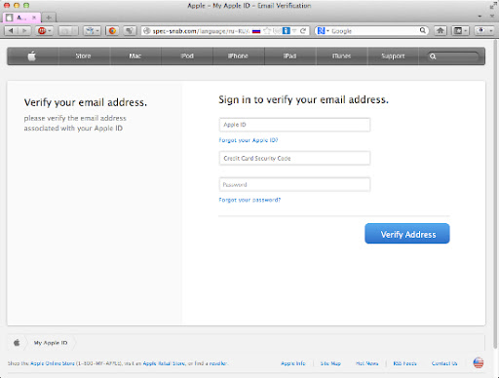Open the Apple Retail Store footer link
This screenshot has height=378, width=499.
click(164, 363)
